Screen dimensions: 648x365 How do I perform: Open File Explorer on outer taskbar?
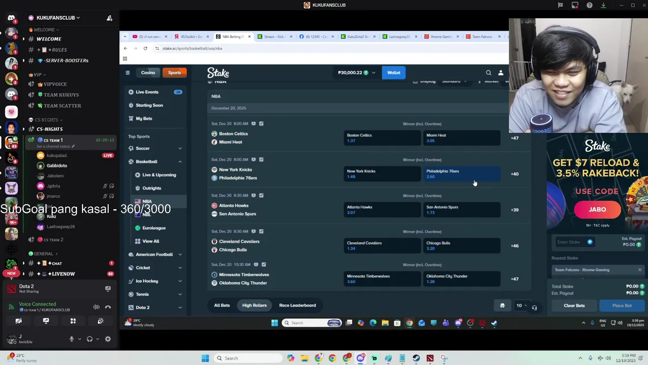tap(304, 358)
